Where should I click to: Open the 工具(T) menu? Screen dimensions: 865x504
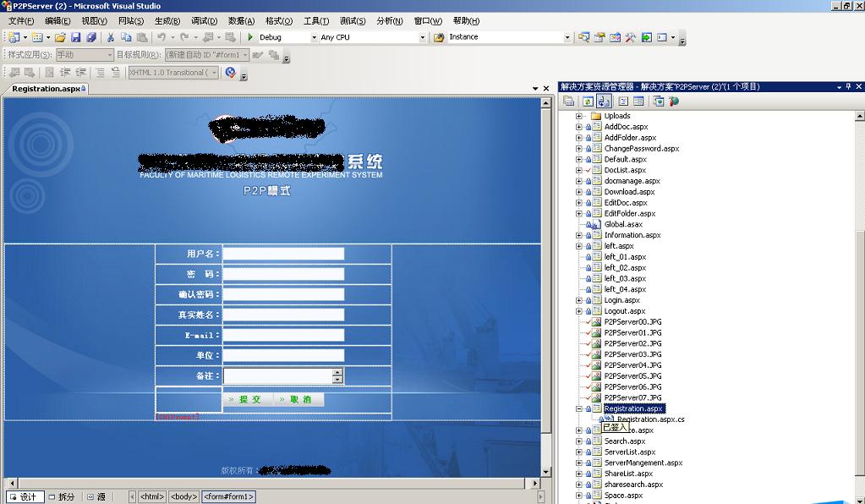point(316,21)
